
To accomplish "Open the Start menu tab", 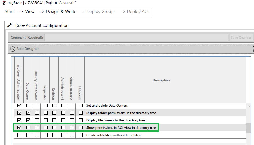I will 9,12.
